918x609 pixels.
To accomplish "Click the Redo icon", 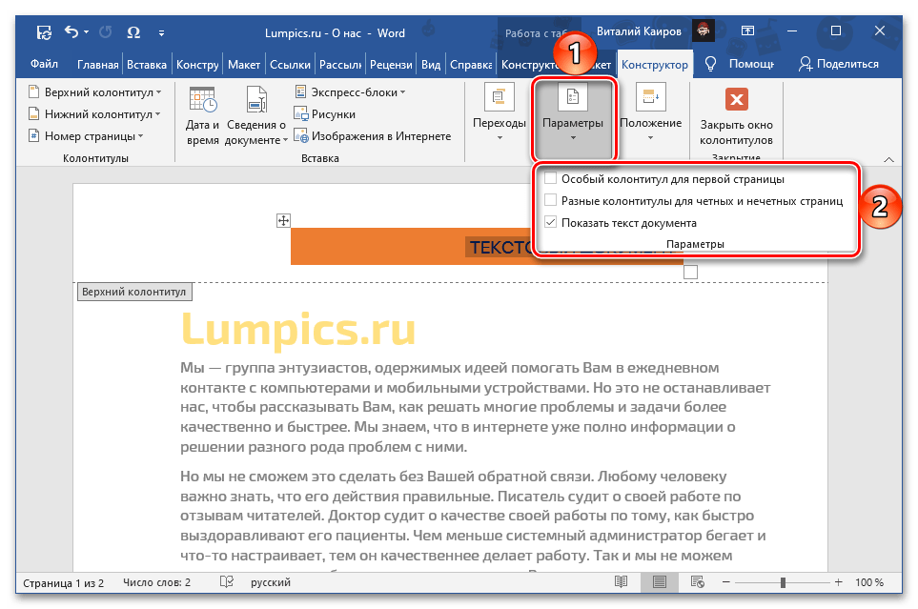I will 106,32.
